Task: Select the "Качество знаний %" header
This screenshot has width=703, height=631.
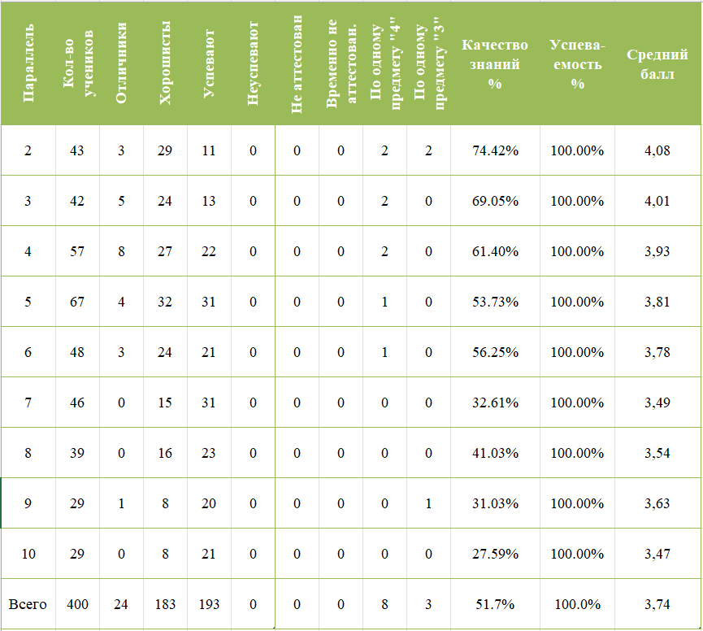Action: (495, 63)
